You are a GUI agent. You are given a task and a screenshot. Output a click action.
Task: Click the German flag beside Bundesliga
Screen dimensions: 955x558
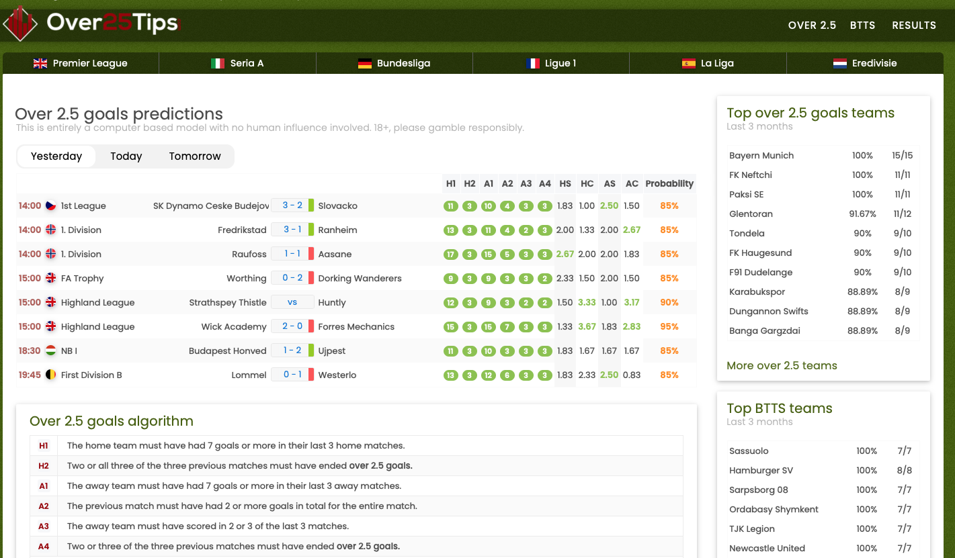coord(365,63)
